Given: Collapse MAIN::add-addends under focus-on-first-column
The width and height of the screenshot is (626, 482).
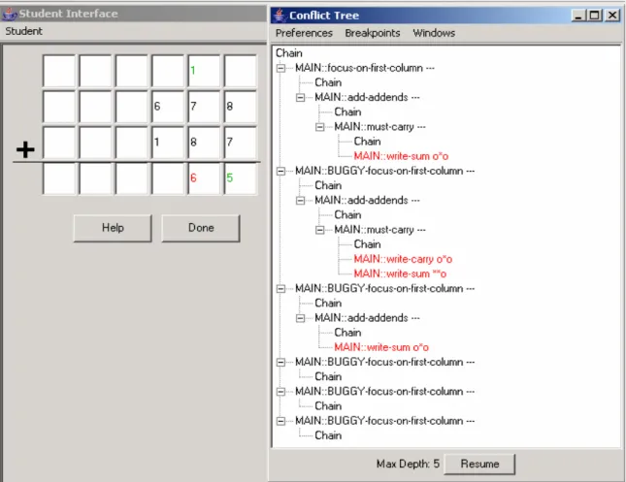Looking at the screenshot, I should [300, 97].
